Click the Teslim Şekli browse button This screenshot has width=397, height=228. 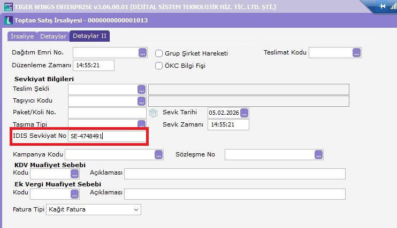click(141, 89)
